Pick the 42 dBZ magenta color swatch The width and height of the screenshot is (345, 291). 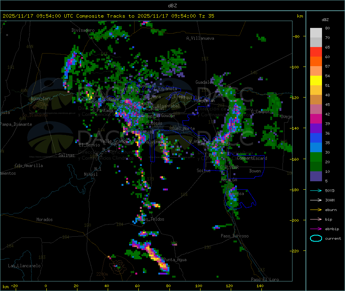coord(316,119)
